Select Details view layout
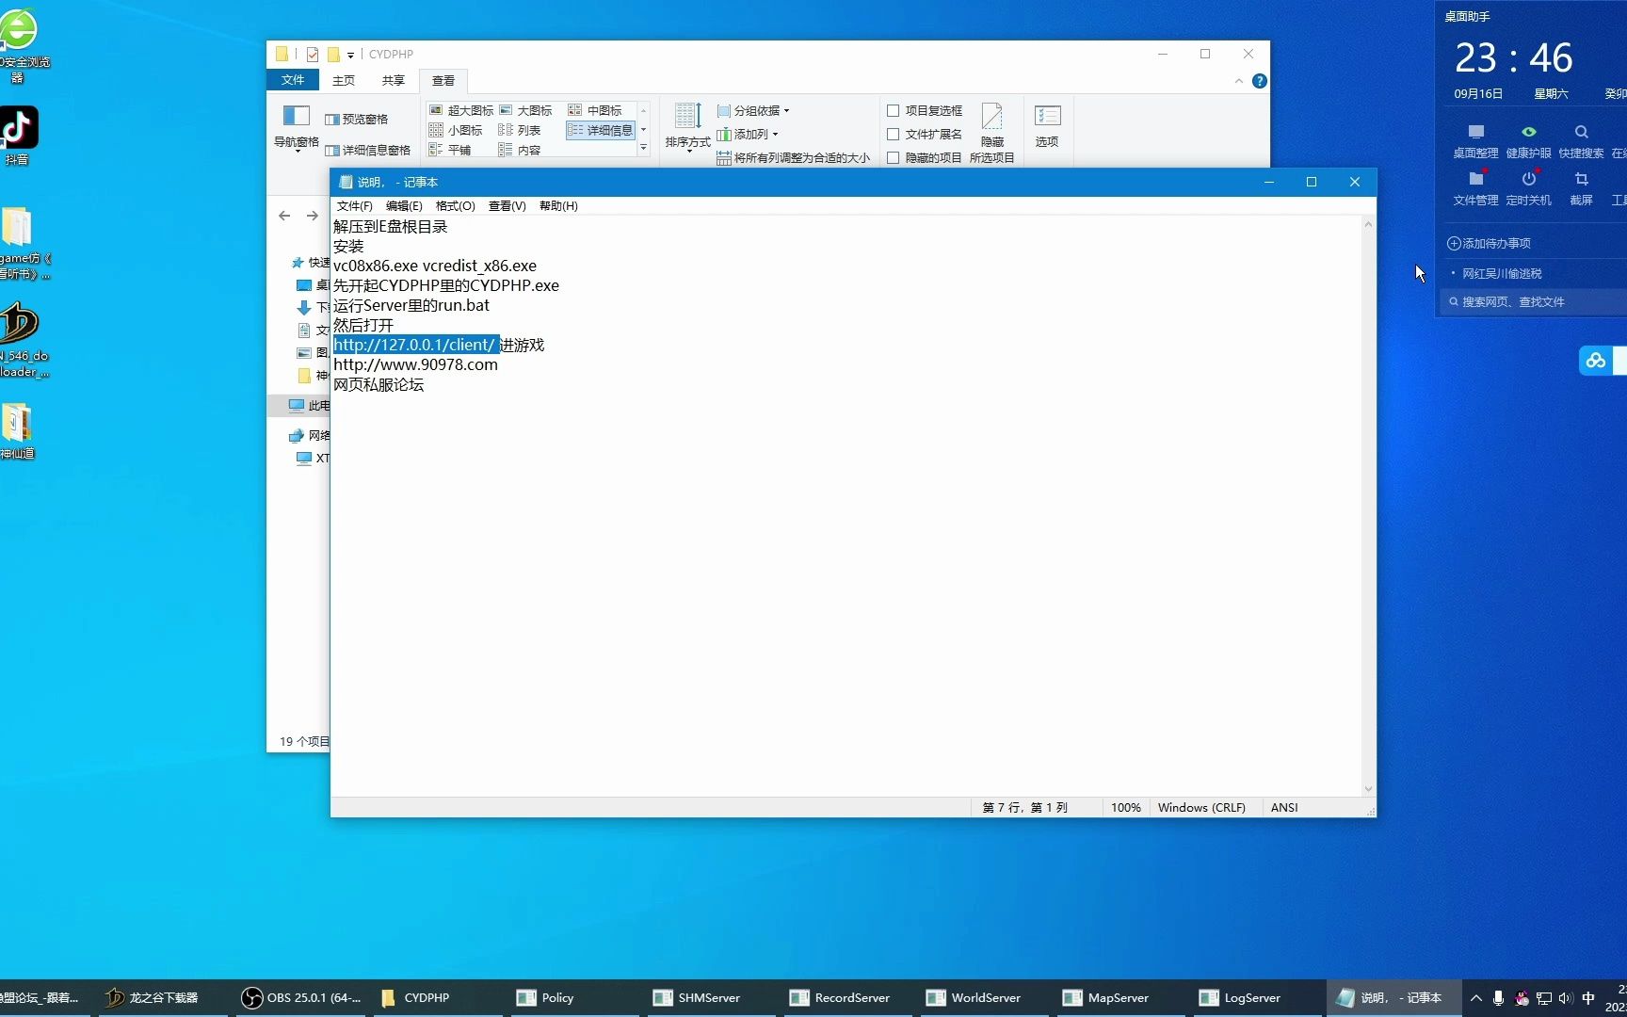 click(601, 130)
